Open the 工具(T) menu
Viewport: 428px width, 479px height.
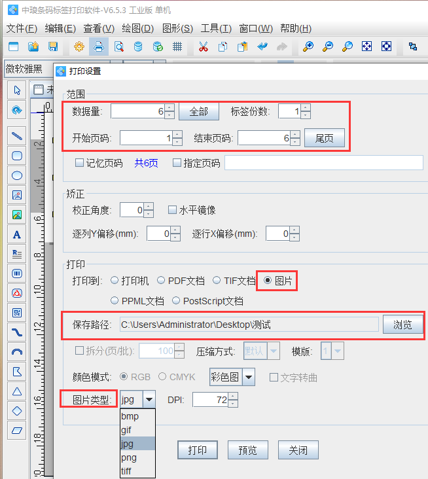click(x=216, y=28)
